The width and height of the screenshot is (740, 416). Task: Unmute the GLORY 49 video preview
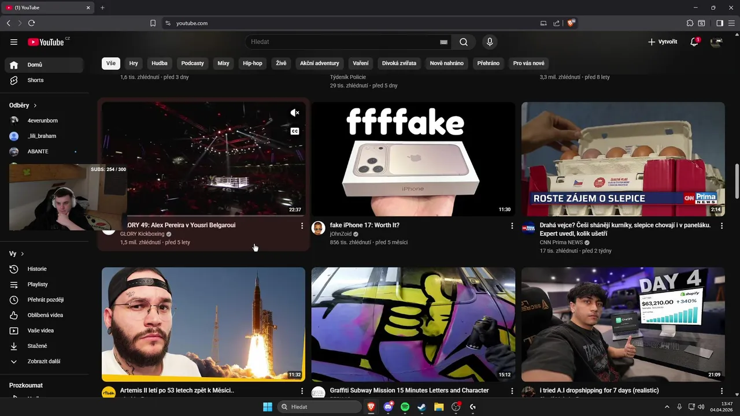coord(295,113)
